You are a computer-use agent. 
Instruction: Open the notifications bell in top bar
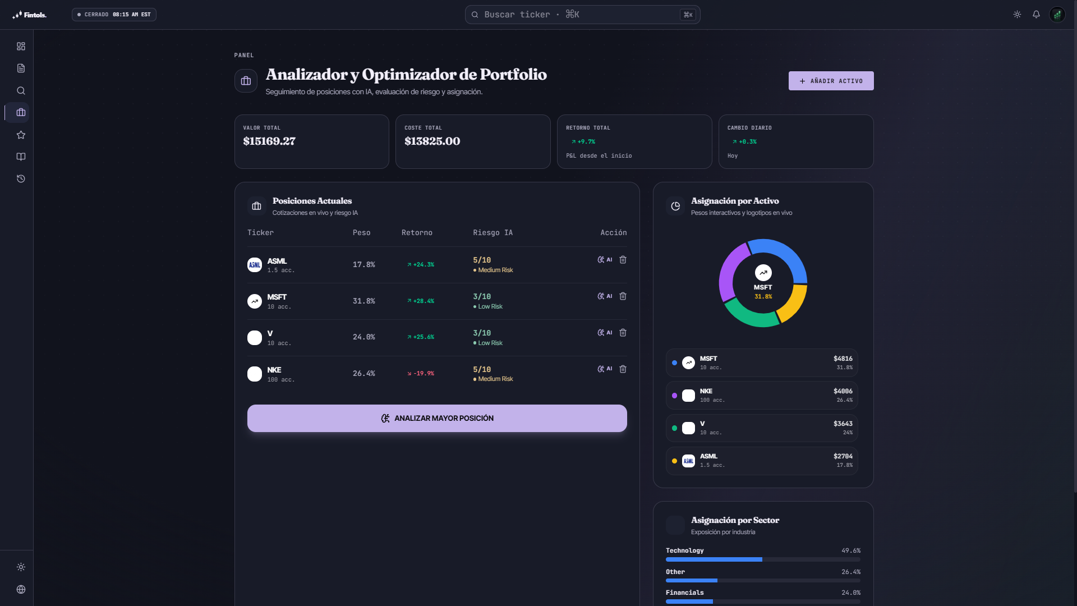[x=1036, y=15]
